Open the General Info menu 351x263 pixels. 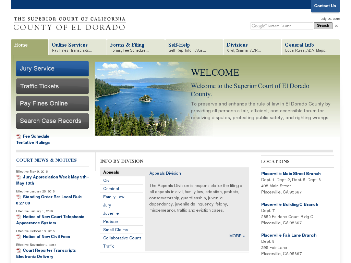click(311, 47)
